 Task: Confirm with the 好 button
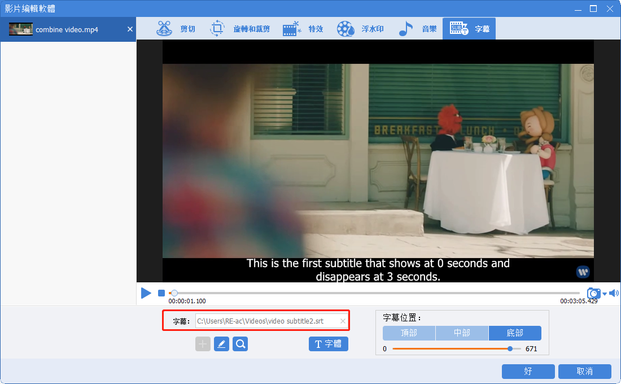[x=528, y=372]
